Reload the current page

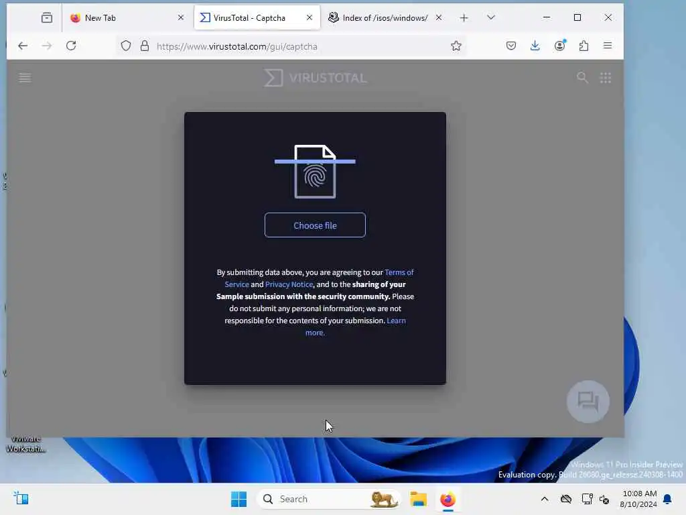click(71, 46)
